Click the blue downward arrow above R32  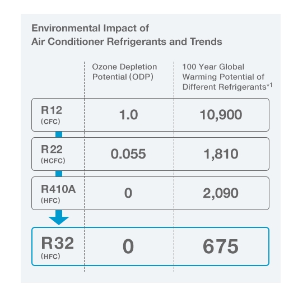point(59,217)
